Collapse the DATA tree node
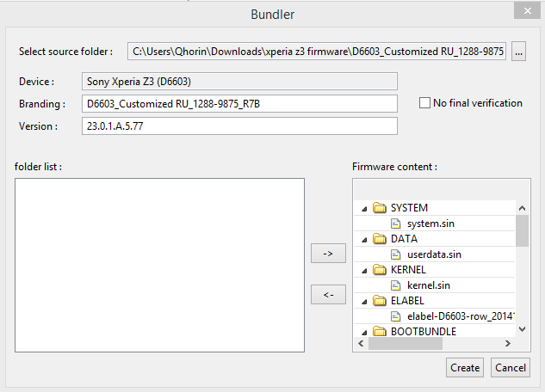The width and height of the screenshot is (545, 392). tap(364, 240)
